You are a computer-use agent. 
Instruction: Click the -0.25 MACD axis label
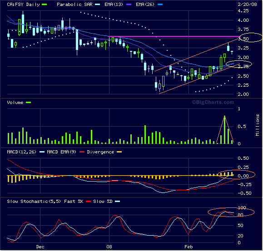[244, 185]
